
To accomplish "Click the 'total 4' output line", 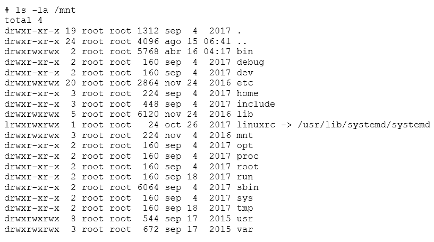I will pos(23,20).
